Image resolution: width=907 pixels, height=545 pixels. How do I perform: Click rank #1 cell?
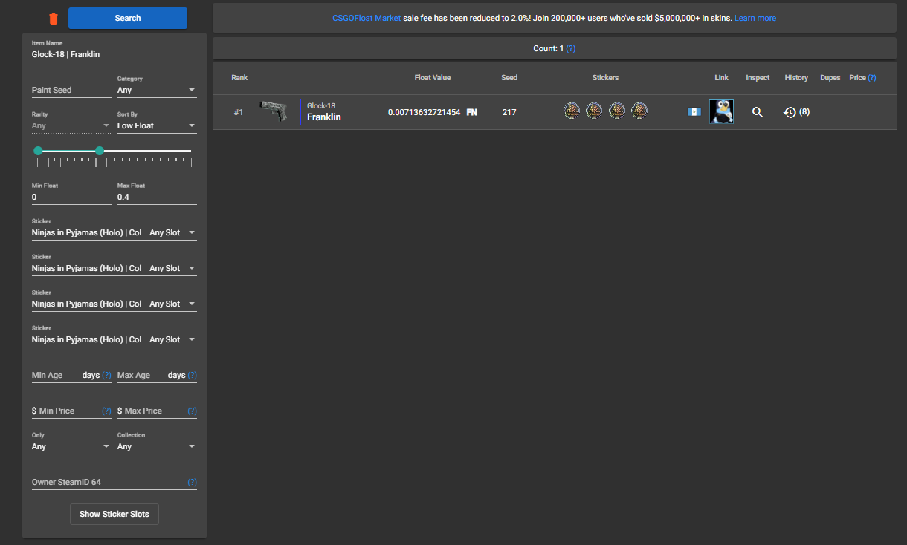239,112
